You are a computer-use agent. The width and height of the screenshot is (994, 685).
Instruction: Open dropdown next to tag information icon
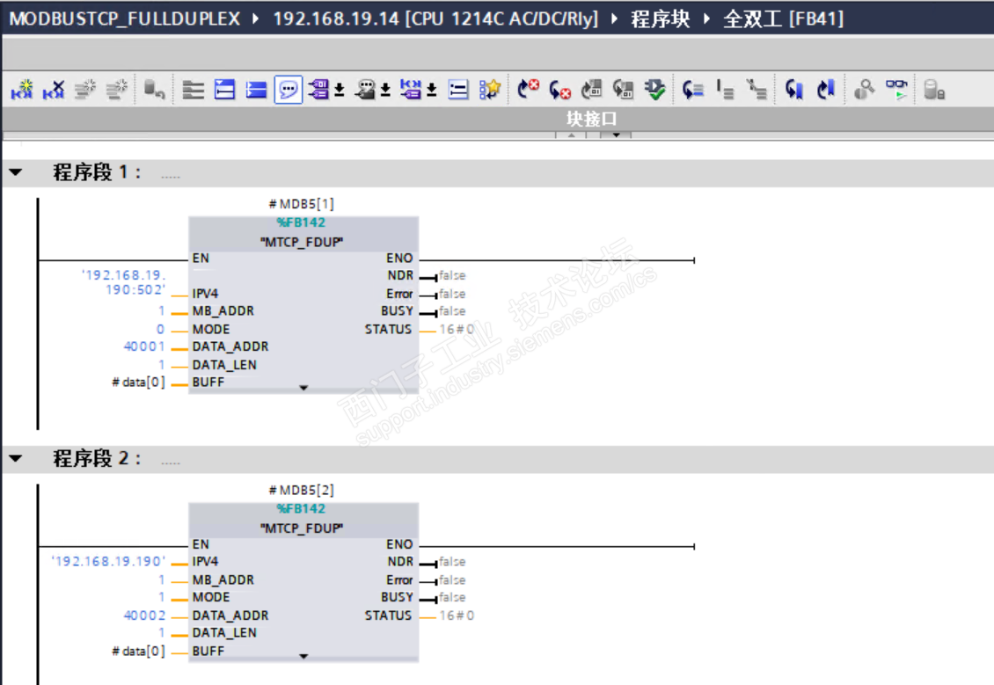point(385,90)
